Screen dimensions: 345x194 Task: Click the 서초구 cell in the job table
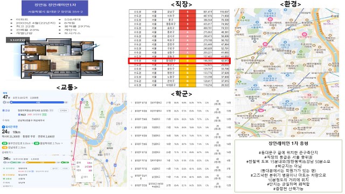(x=171, y=16)
